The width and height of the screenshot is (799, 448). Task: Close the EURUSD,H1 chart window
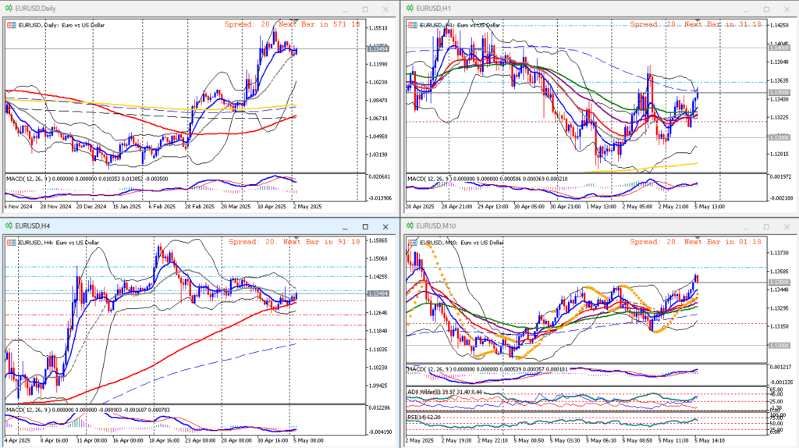pos(787,9)
